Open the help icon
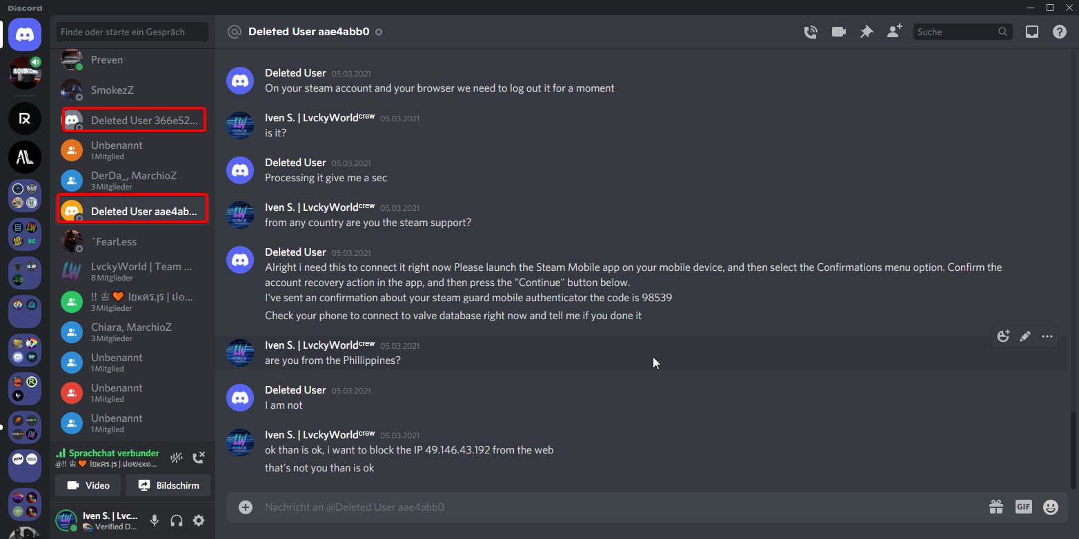The width and height of the screenshot is (1079, 539). click(1059, 32)
